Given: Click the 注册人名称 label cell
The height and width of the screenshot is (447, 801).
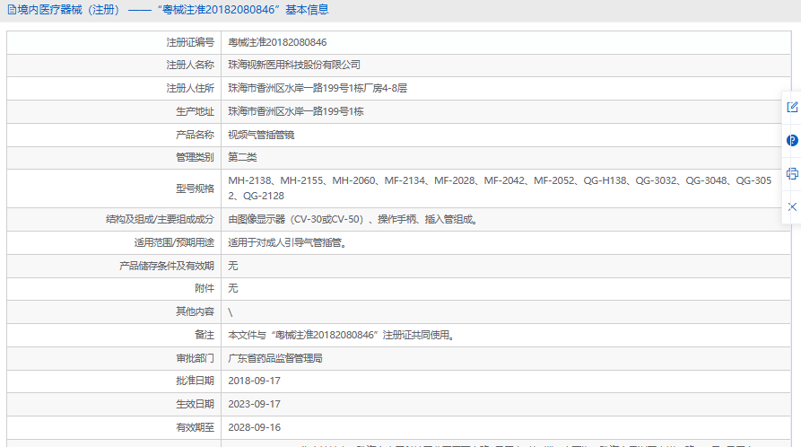Looking at the screenshot, I should point(113,65).
